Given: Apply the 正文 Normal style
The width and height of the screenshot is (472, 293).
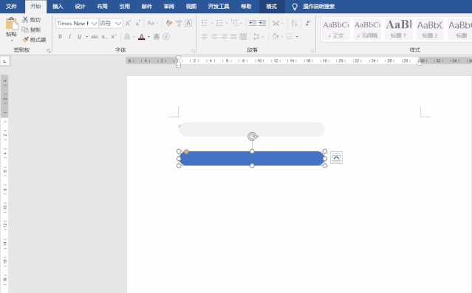Looking at the screenshot, I should click(335, 30).
